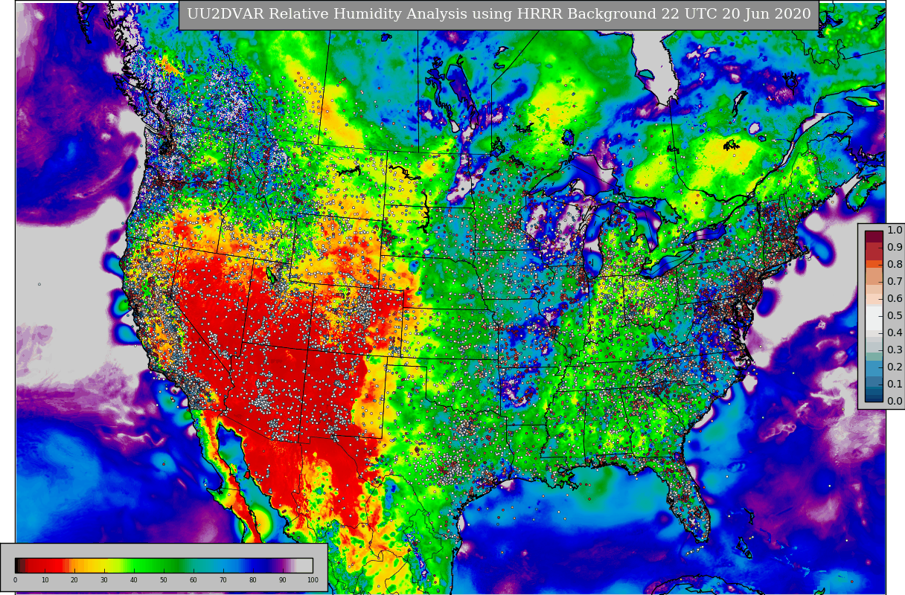905x595 pixels.
Task: Select the '20' tick label on humidity colorbar
Action: coord(74,580)
